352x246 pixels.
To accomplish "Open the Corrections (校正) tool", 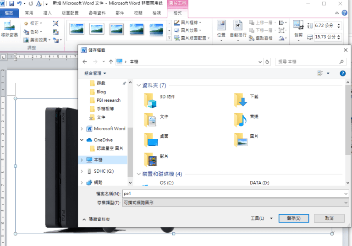I will pyautogui.click(x=33, y=23).
